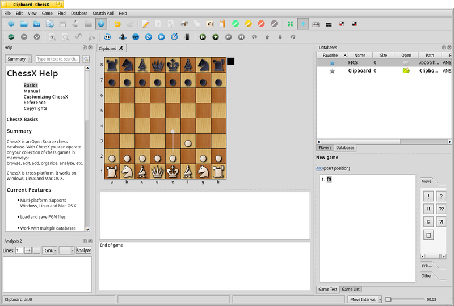The height and width of the screenshot is (306, 454).
Task: Click the notepad with pencil edit icon
Action: [x=145, y=24]
